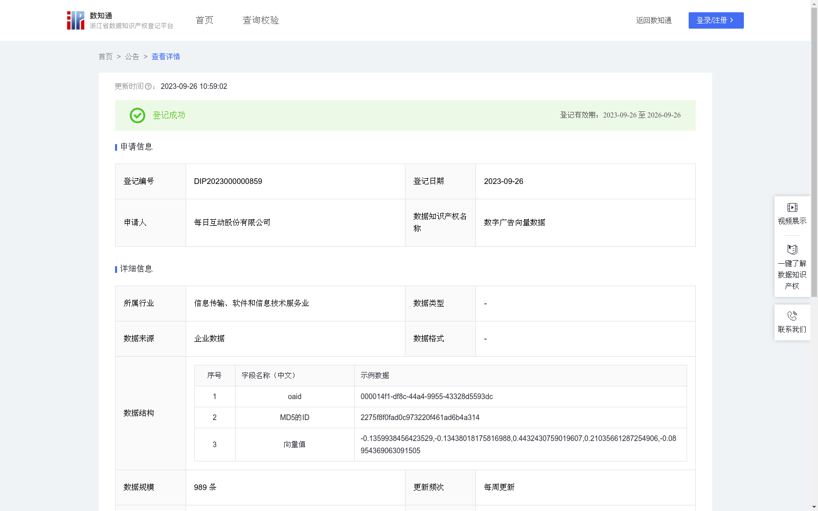This screenshot has width=818, height=511.
Task: Click the 数据格式 label cell
Action: pyautogui.click(x=440, y=339)
